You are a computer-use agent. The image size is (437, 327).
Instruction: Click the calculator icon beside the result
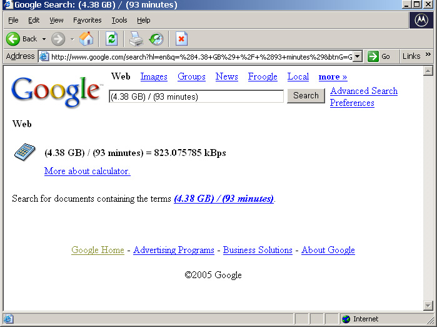24,152
